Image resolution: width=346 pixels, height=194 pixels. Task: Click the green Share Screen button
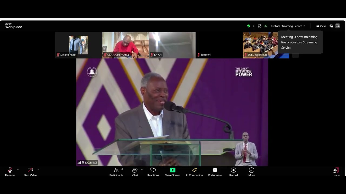[x=172, y=171]
